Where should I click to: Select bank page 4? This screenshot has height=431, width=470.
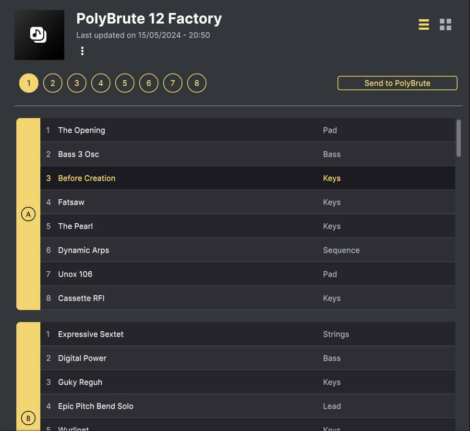(x=101, y=83)
